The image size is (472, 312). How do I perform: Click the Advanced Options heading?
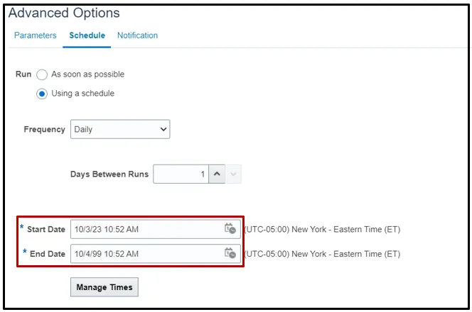point(64,13)
